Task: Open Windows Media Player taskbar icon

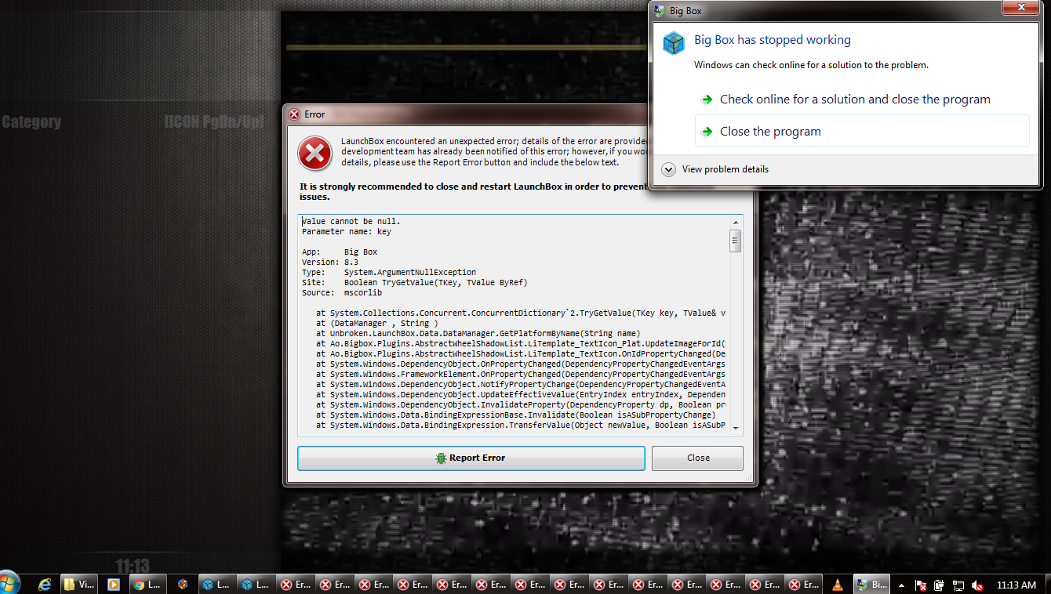Action: click(113, 584)
